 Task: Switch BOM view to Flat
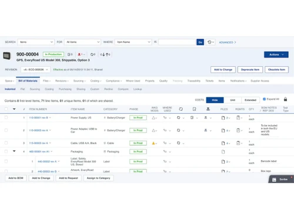tap(22, 89)
